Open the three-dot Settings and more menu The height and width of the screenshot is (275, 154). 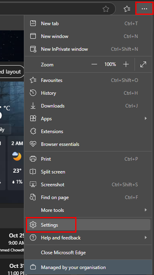pos(144,9)
